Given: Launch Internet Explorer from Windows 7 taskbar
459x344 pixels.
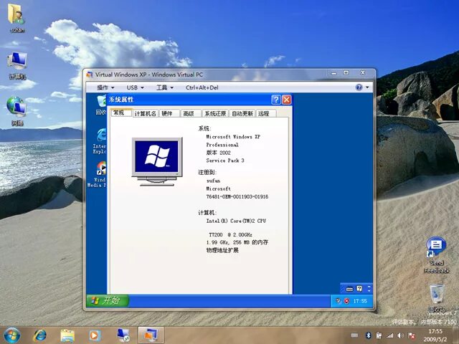Looking at the screenshot, I should tap(40, 335).
